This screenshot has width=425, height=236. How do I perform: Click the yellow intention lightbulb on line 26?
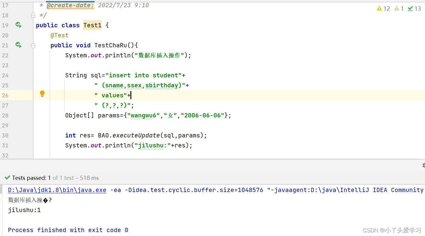[x=42, y=94]
